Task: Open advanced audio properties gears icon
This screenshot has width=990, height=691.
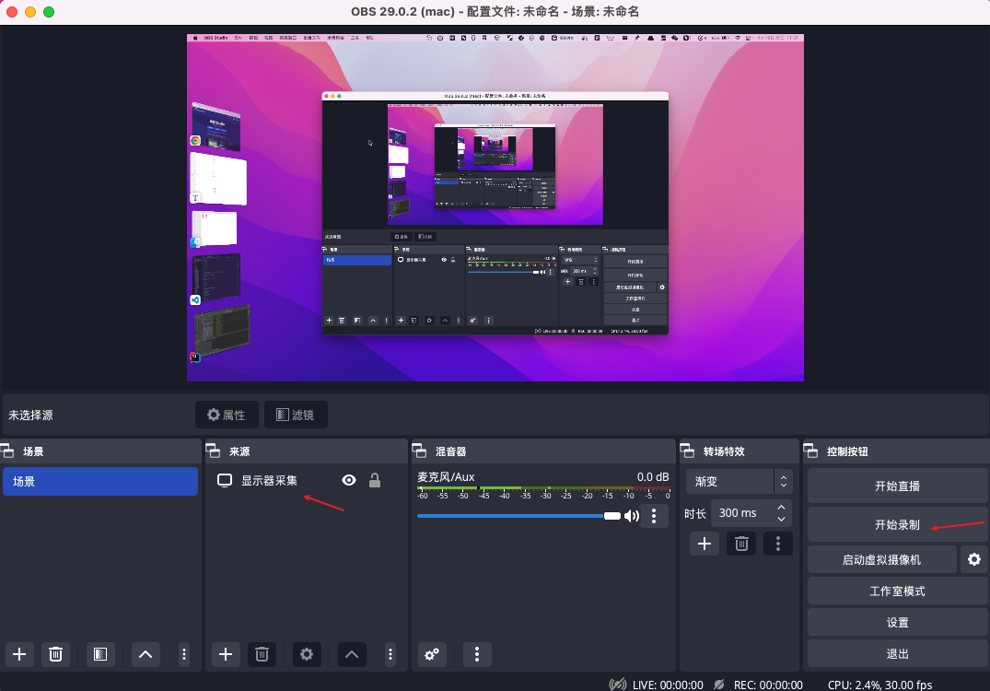Action: [432, 654]
